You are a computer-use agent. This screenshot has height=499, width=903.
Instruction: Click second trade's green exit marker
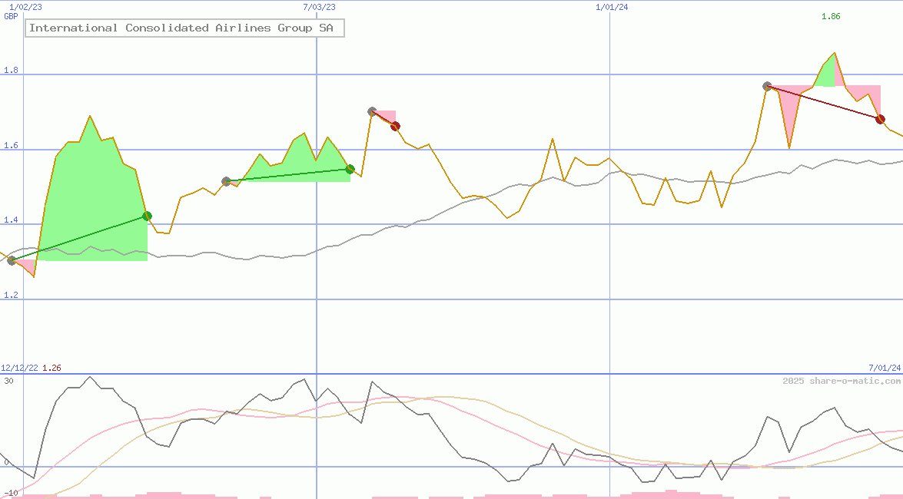coord(350,169)
